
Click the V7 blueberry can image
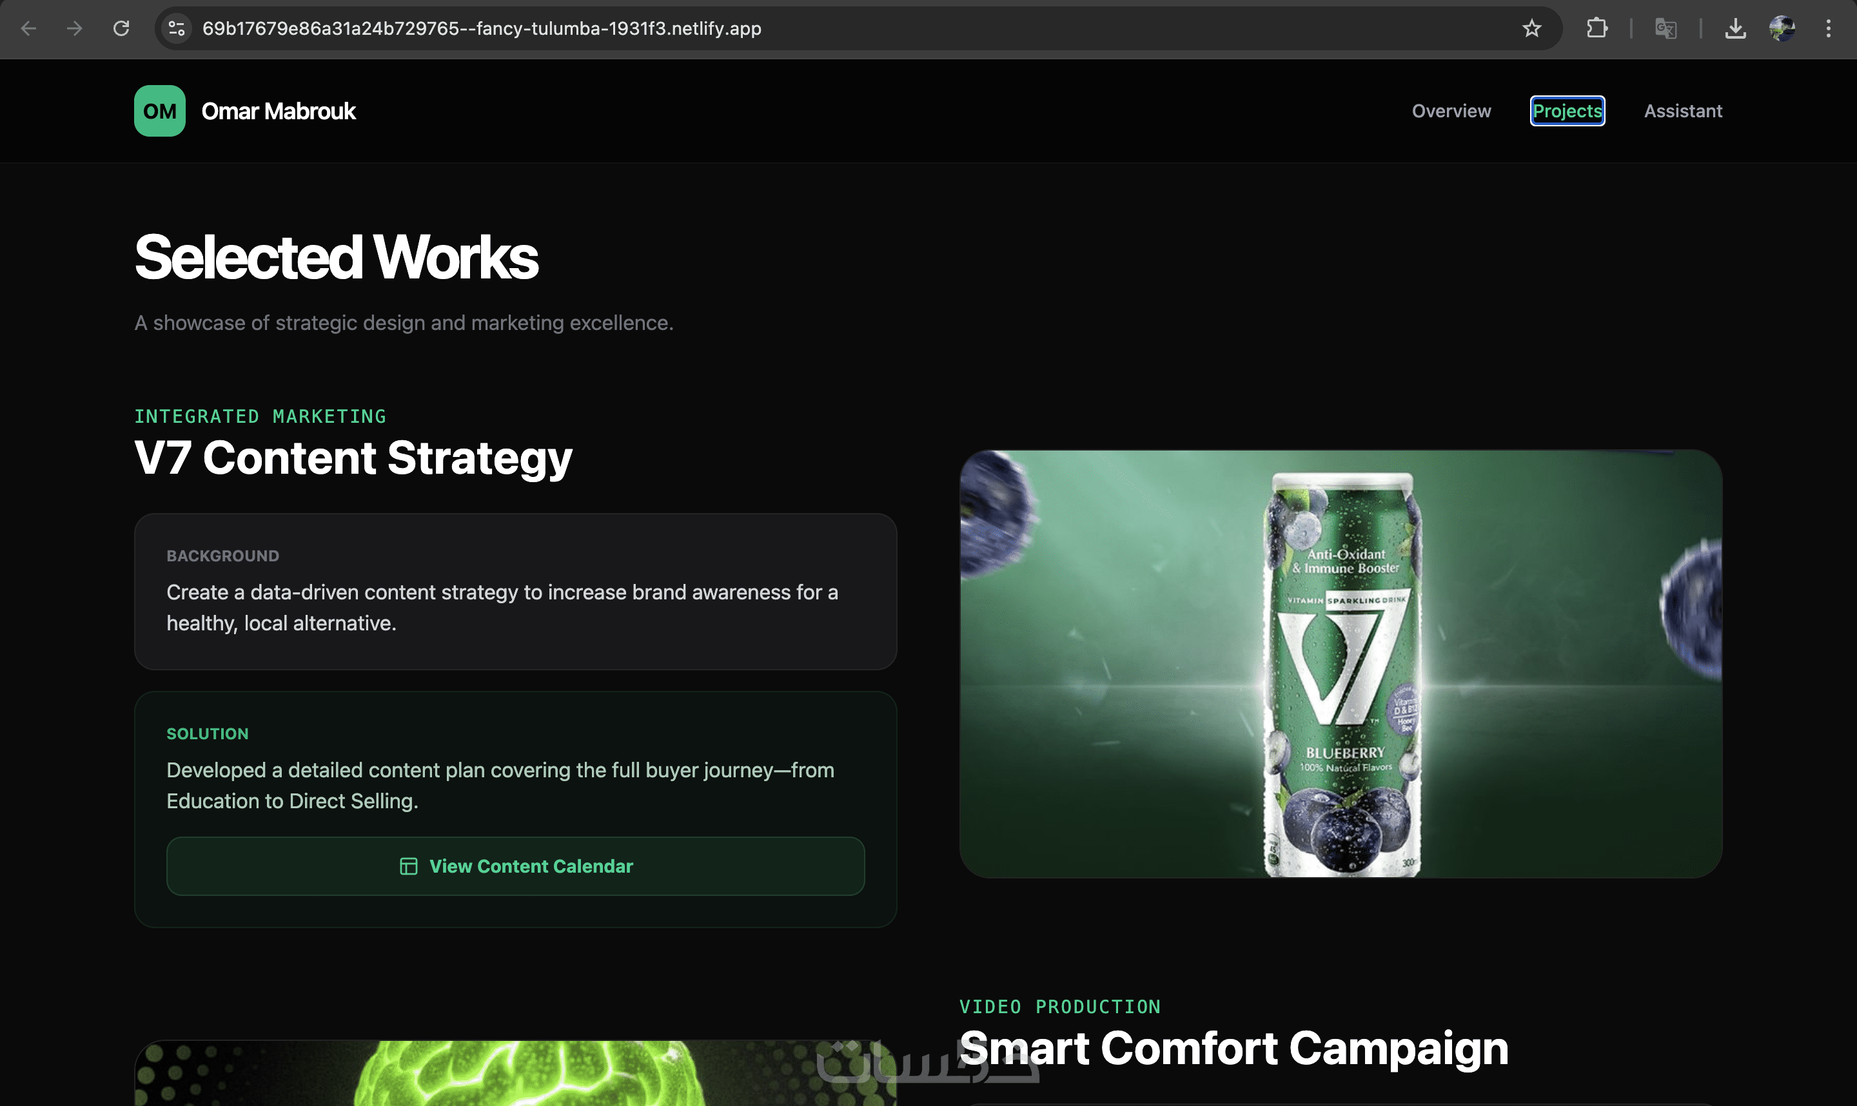point(1340,663)
